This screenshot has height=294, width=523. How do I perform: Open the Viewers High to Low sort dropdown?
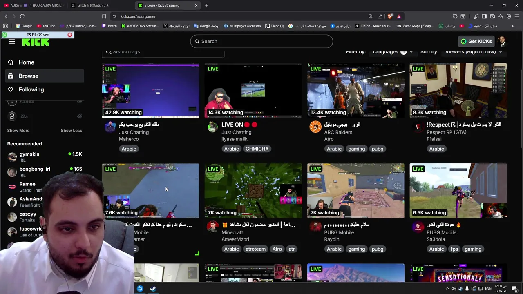474,52
